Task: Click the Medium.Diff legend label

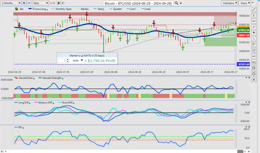Action: click(x=45, y=103)
